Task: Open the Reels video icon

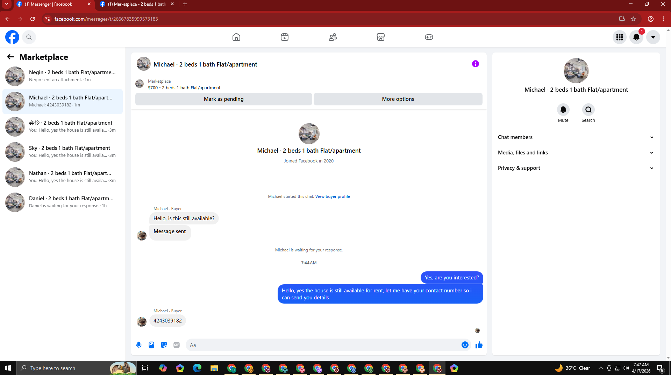Action: (x=285, y=37)
